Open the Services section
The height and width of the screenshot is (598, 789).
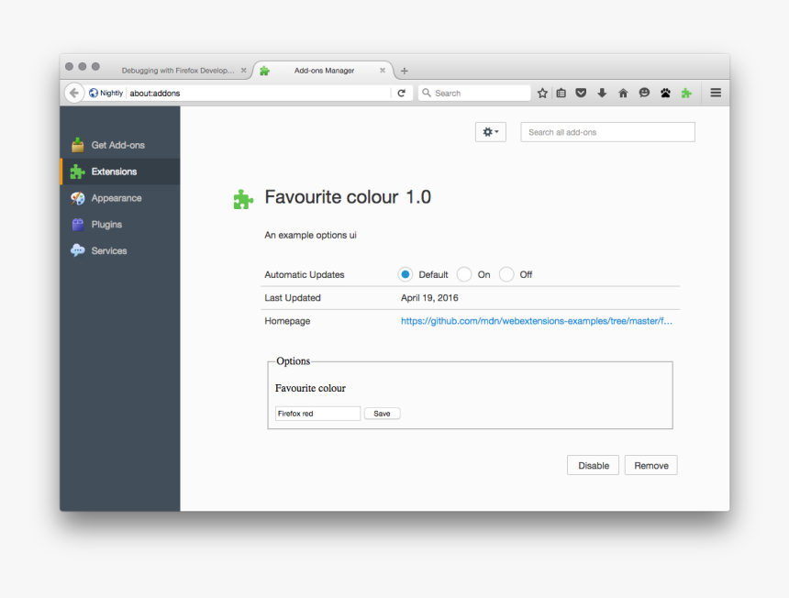click(x=120, y=250)
